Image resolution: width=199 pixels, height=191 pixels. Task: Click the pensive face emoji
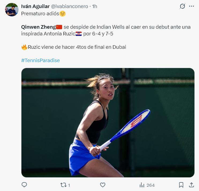pyautogui.click(x=62, y=13)
